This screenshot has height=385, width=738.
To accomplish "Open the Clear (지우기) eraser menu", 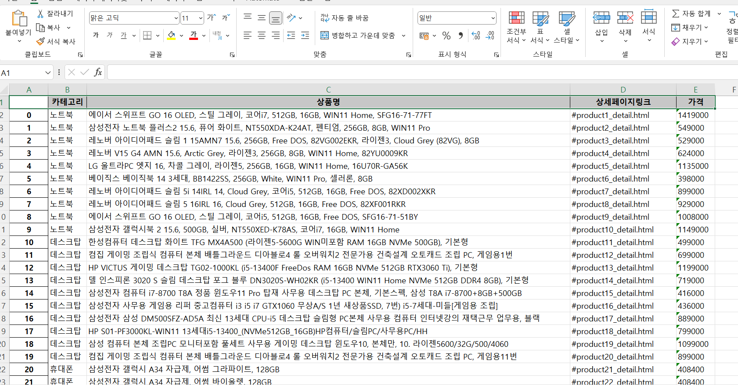I will [x=690, y=42].
